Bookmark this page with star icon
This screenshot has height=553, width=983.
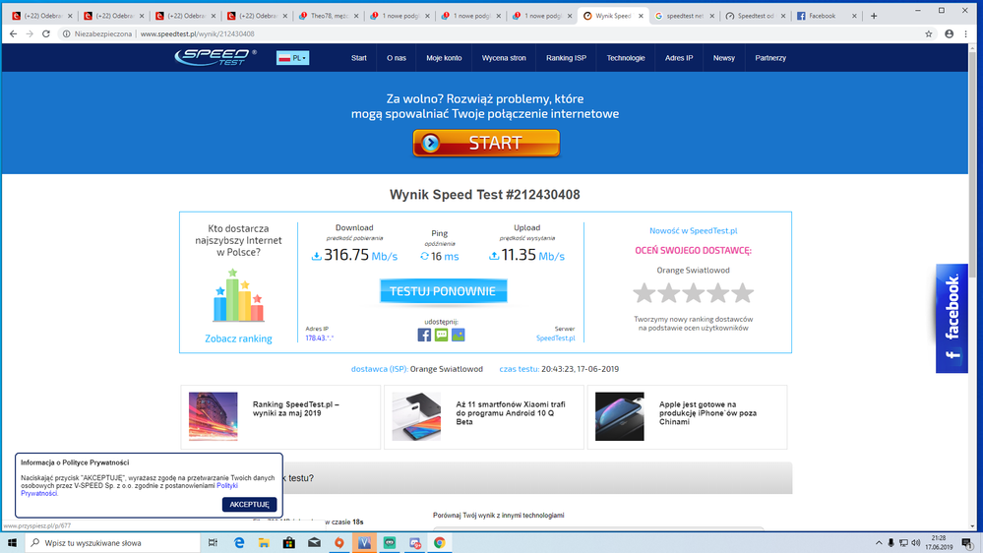tap(928, 33)
